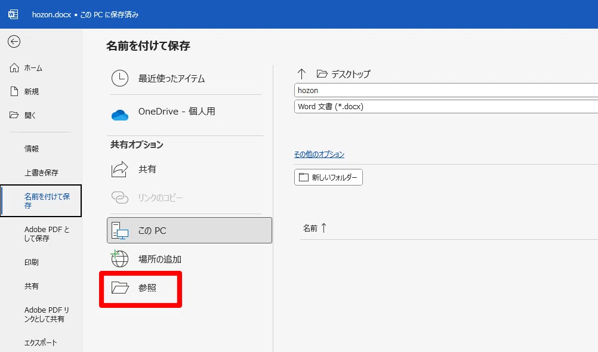
Task: Click up arrow to parent folder
Action: click(301, 73)
